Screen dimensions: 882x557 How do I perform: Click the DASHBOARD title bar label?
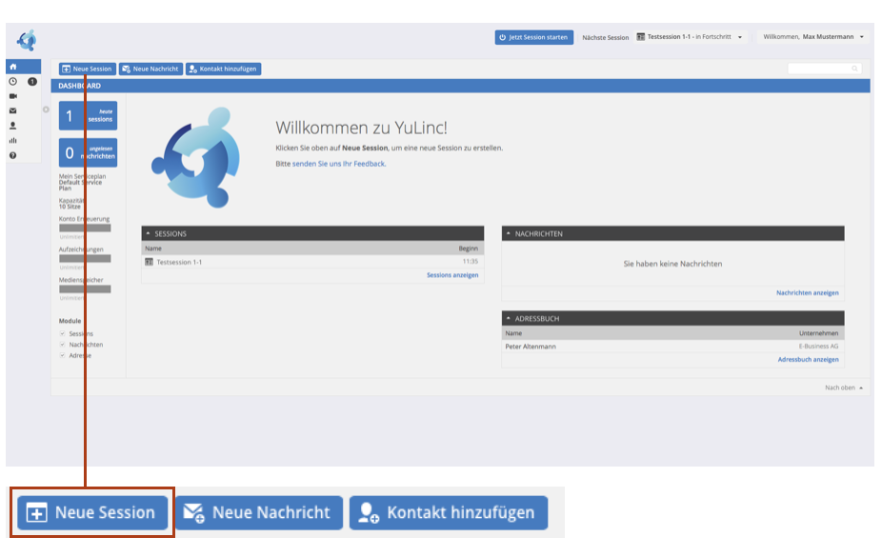point(79,86)
